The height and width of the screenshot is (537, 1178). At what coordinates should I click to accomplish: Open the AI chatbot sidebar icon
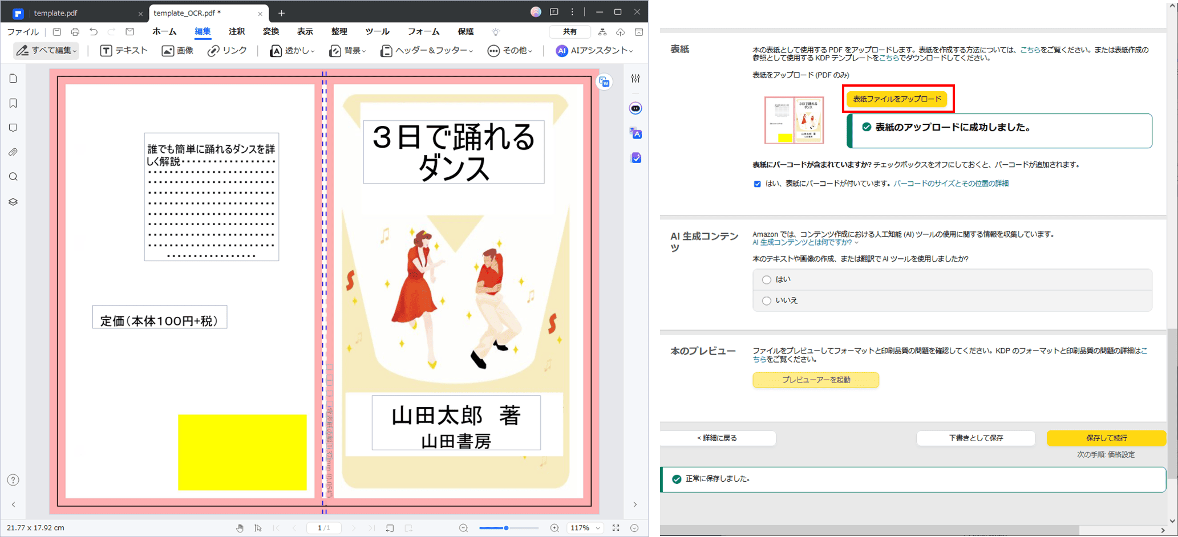click(635, 108)
